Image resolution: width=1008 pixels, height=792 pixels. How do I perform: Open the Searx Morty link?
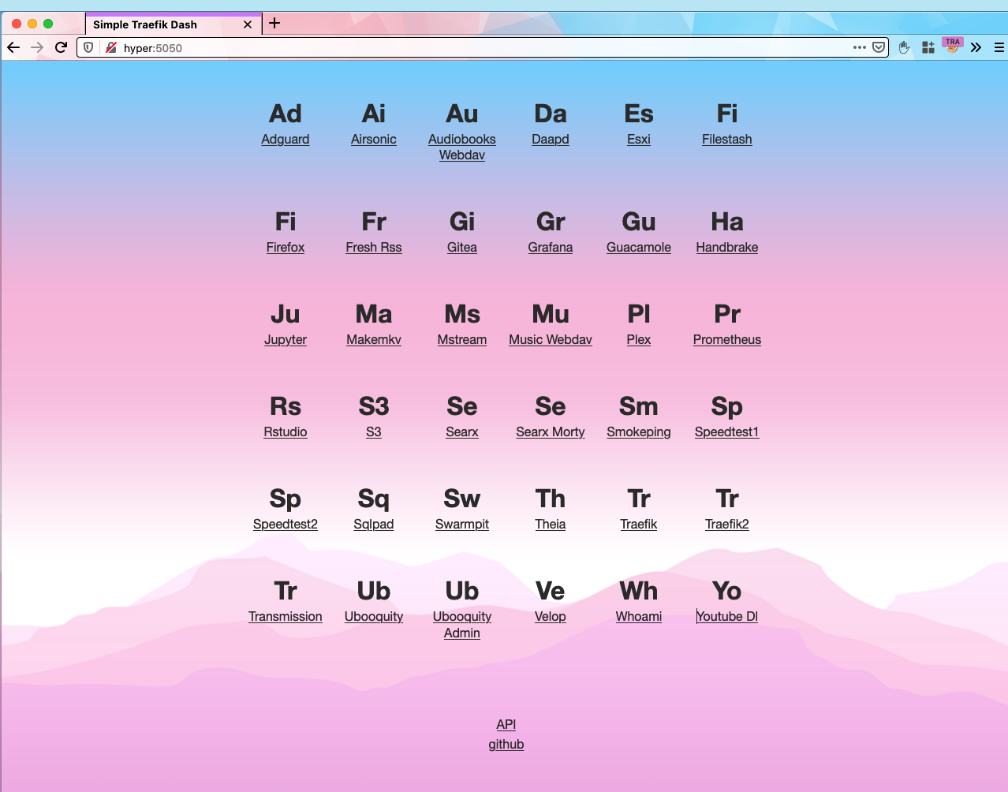[551, 431]
